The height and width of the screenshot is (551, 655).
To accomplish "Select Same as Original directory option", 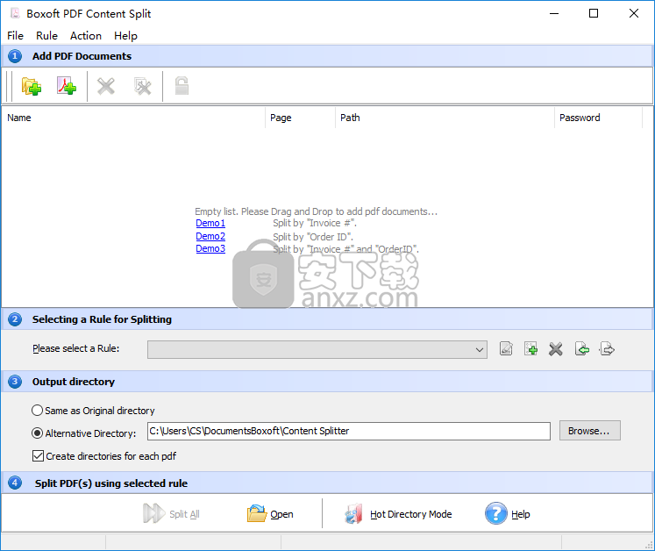I will [x=93, y=411].
